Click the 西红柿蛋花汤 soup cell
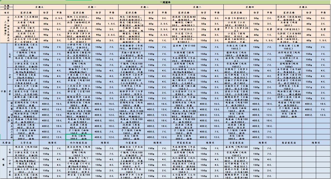Screen dimensions: 331x179 pos(79,143)
